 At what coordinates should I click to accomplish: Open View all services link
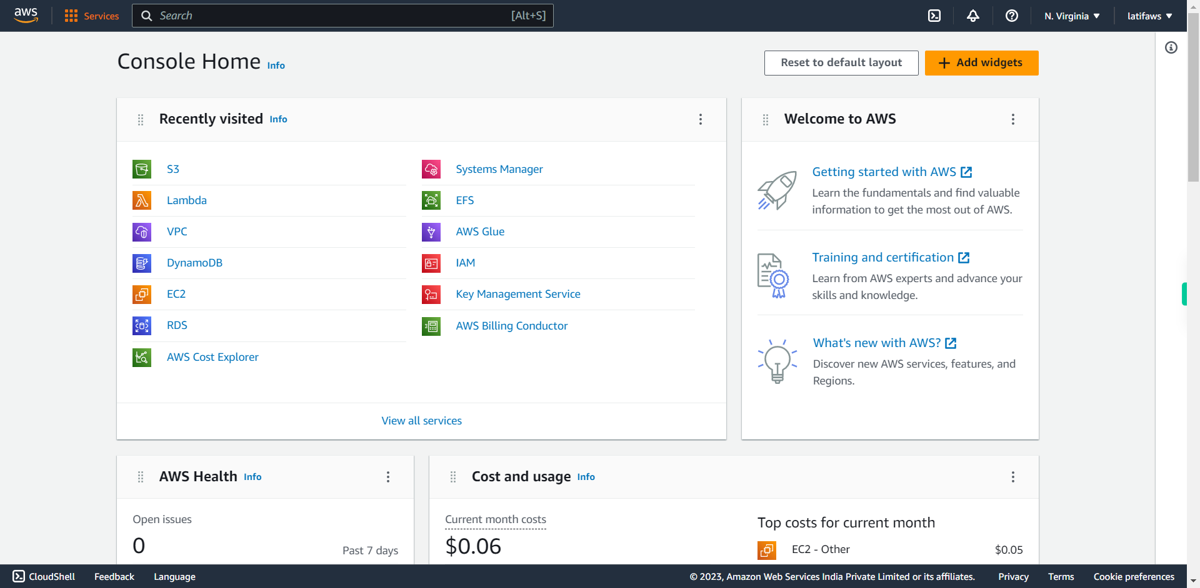(x=422, y=421)
